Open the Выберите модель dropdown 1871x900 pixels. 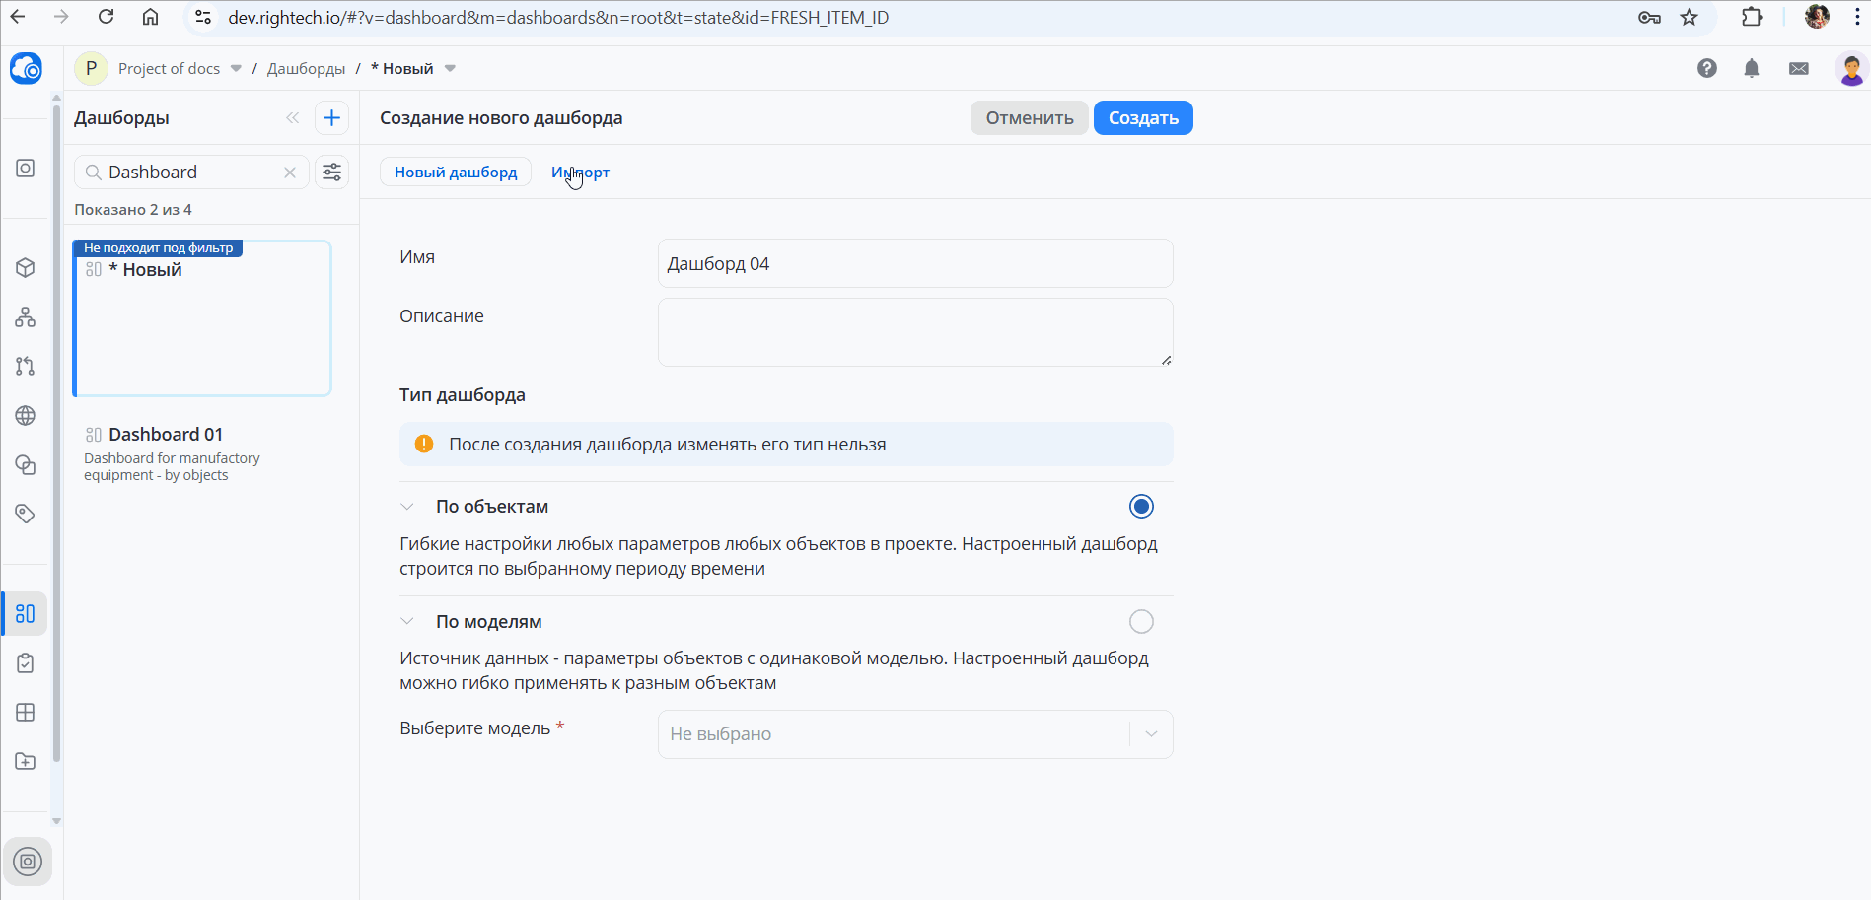[x=914, y=734]
